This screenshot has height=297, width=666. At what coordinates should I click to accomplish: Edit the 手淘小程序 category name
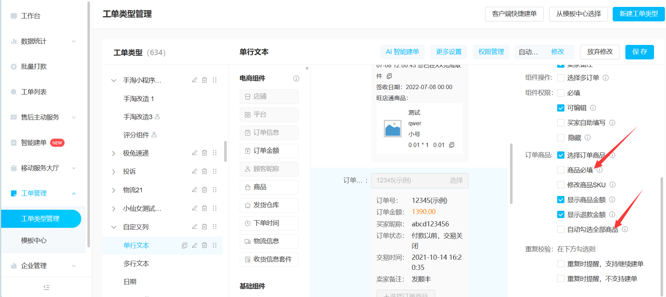(195, 80)
